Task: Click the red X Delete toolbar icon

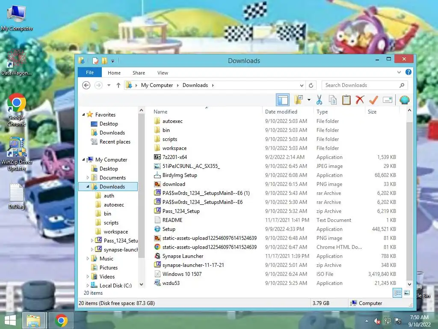Action: [360, 99]
